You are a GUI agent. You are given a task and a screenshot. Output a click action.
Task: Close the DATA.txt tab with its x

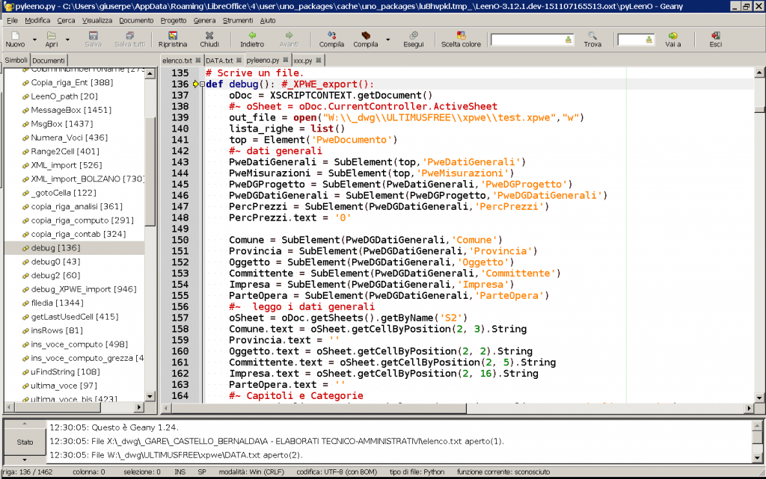[239, 61]
